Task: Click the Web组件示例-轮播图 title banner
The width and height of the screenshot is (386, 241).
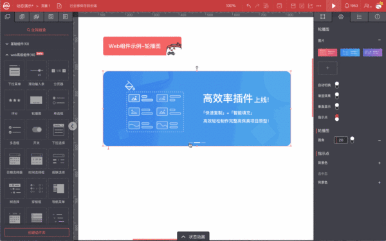Action: tap(142, 46)
